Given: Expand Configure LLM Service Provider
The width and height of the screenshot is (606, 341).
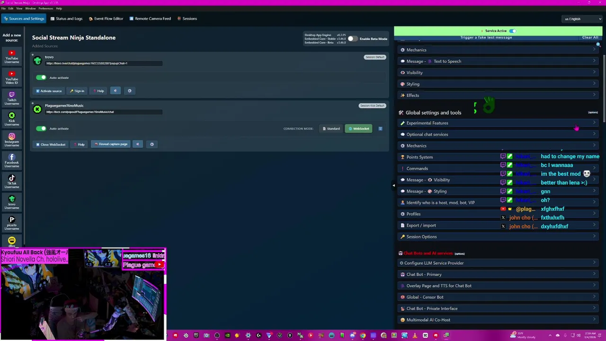Looking at the screenshot, I should click(498, 263).
